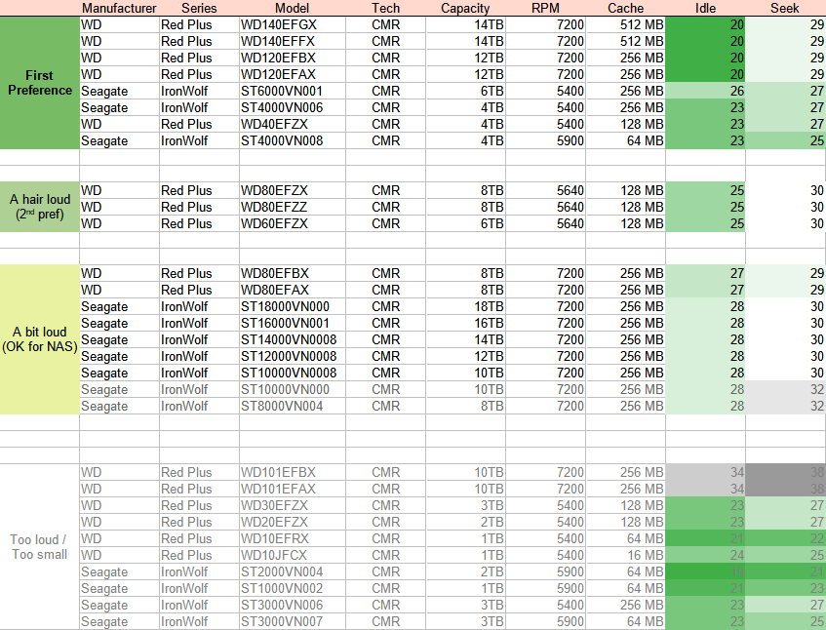Screen dimensions: 826x630
Task: Select Idle value 27 in WD80EFBX row
Action: pos(705,273)
